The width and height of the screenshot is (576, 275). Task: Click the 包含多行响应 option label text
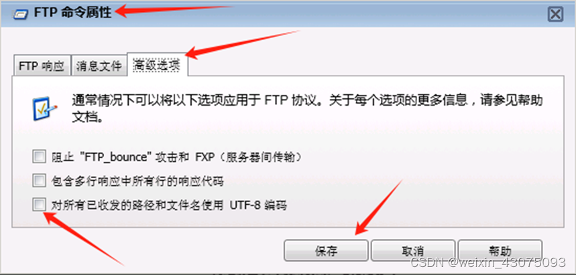[137, 181]
